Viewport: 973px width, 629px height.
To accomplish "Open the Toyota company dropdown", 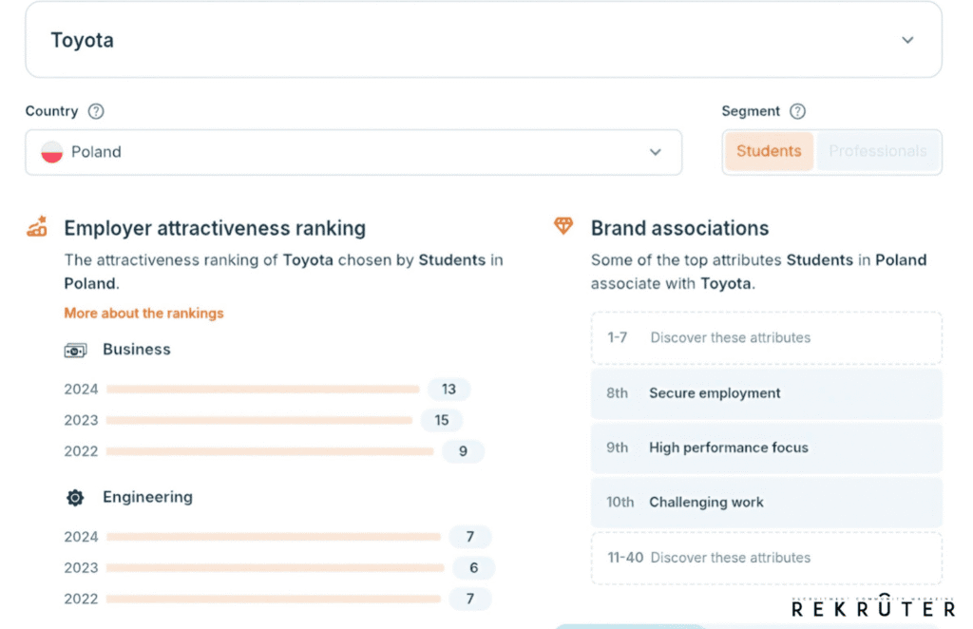I will pos(483,40).
